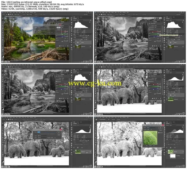Click OK in the 00:03:57 frame blur dialog

coord(160,128)
